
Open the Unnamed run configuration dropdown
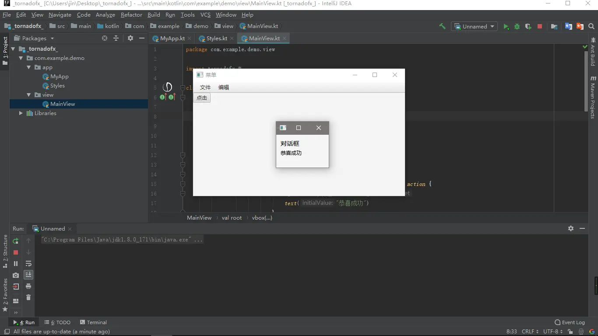[475, 26]
